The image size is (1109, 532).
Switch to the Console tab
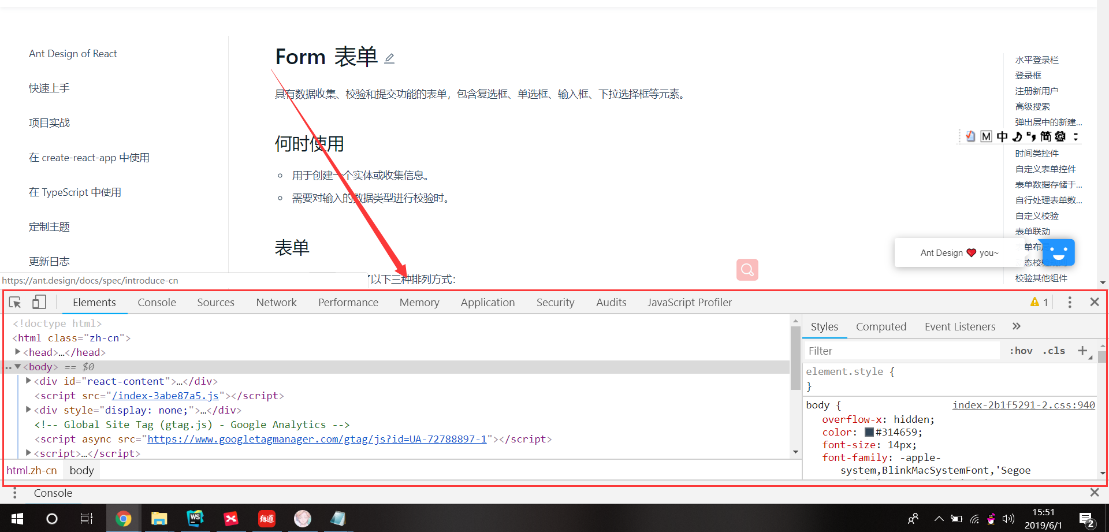tap(157, 302)
